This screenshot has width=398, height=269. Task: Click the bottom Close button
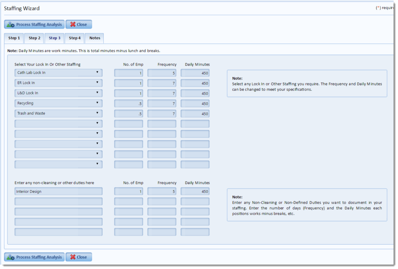pyautogui.click(x=79, y=257)
